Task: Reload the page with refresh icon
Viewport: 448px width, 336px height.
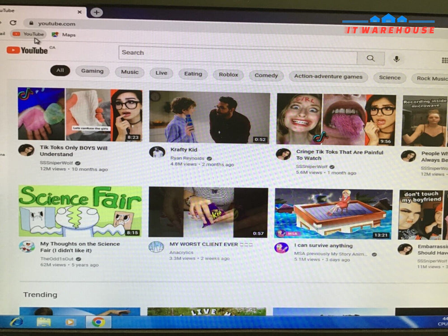Action: [x=13, y=22]
